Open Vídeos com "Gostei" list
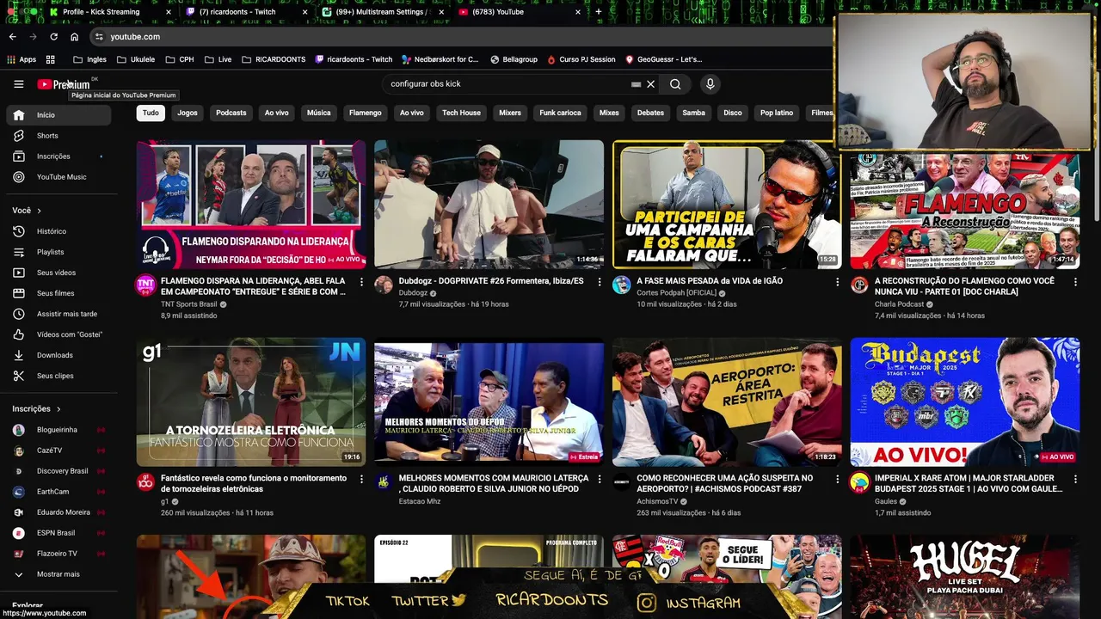The image size is (1101, 619). click(58, 334)
